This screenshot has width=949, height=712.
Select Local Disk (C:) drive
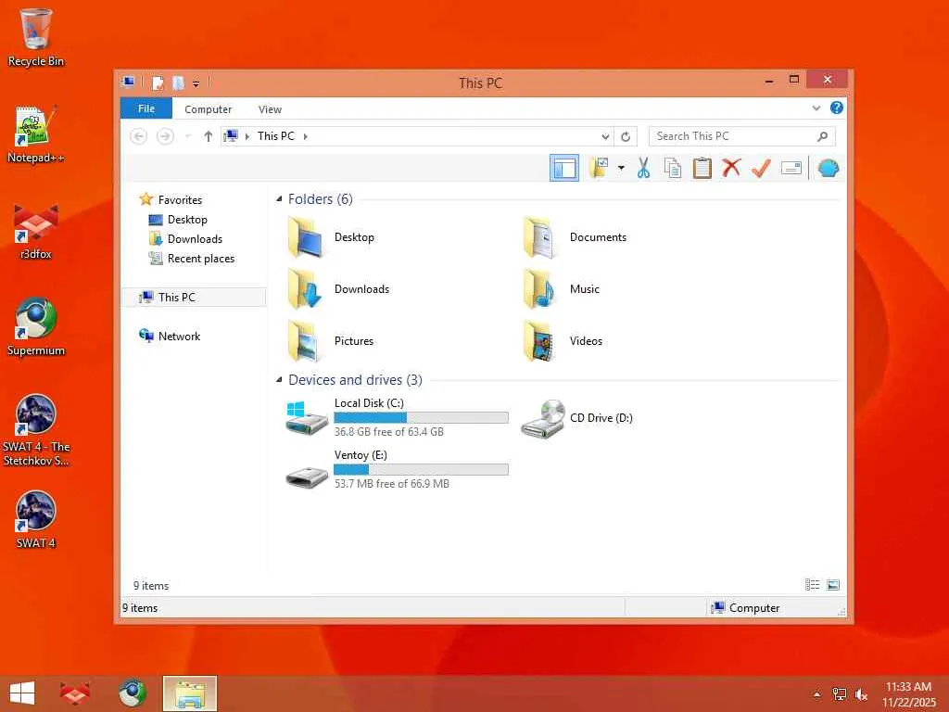pyautogui.click(x=397, y=417)
